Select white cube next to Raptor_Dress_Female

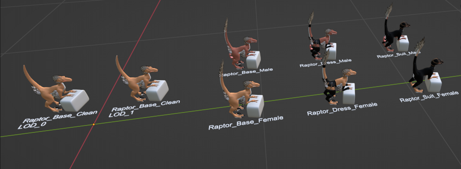coord(349,94)
